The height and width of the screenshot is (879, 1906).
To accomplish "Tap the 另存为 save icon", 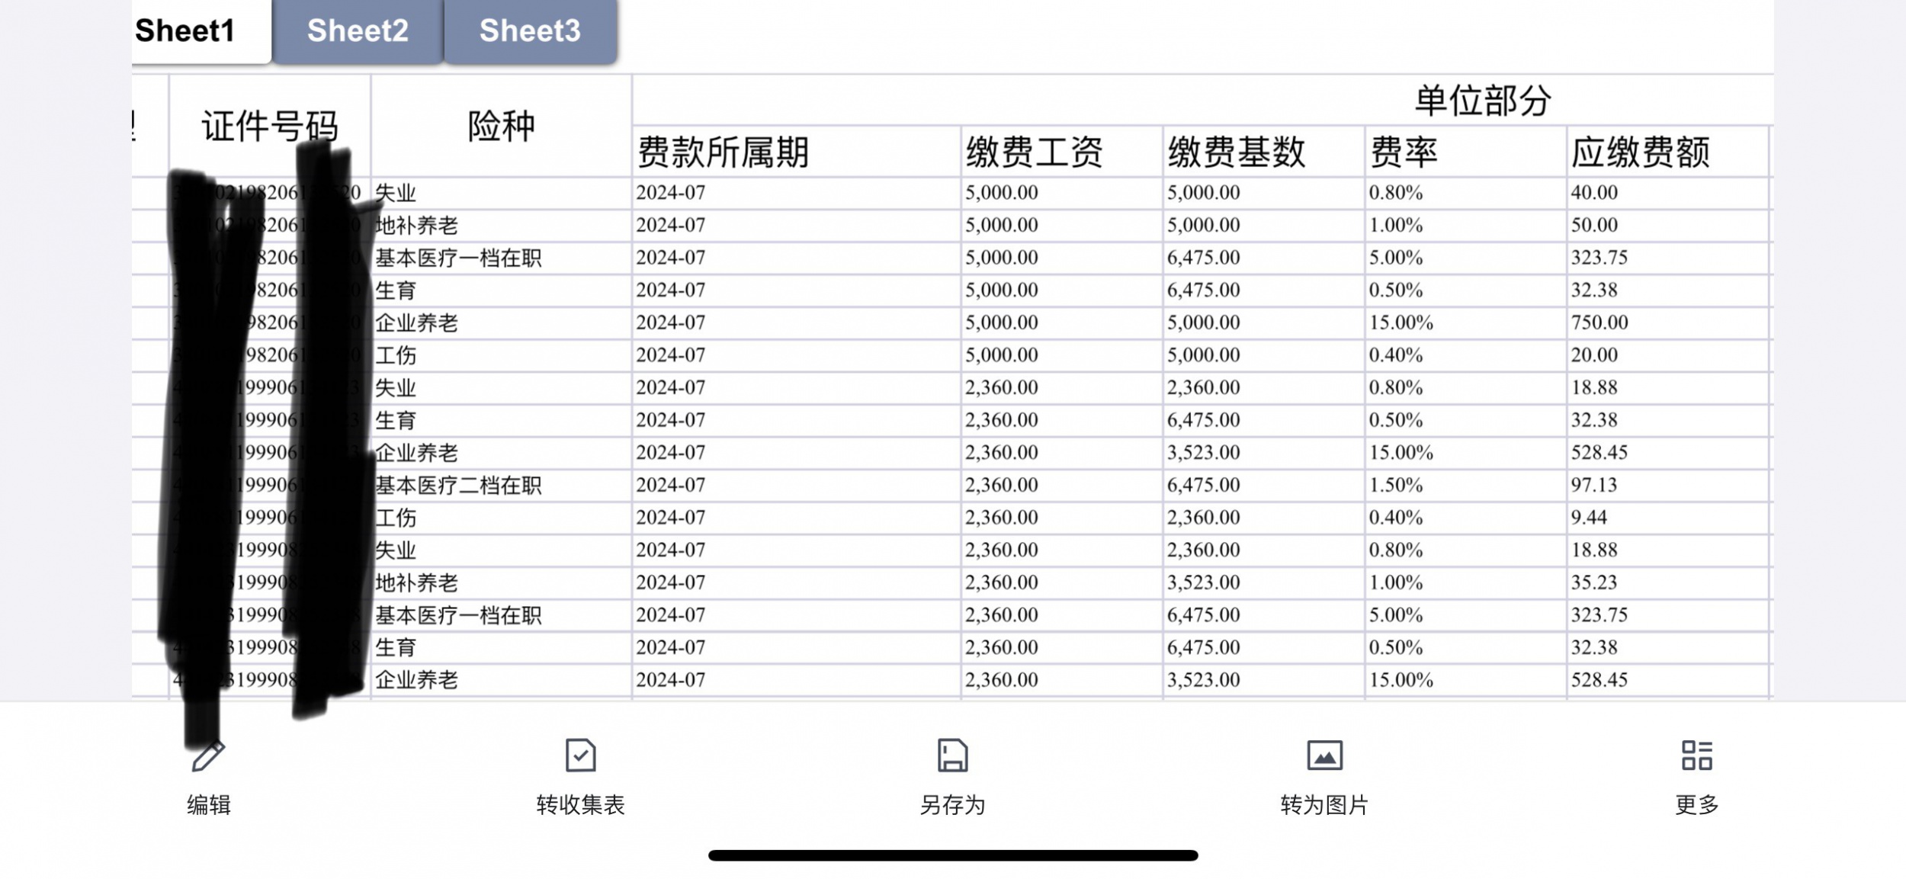I will (x=952, y=755).
